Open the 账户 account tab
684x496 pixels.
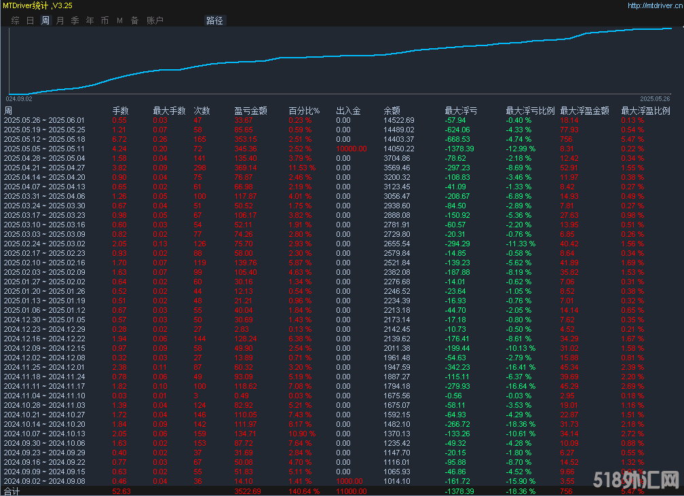pyautogui.click(x=155, y=20)
